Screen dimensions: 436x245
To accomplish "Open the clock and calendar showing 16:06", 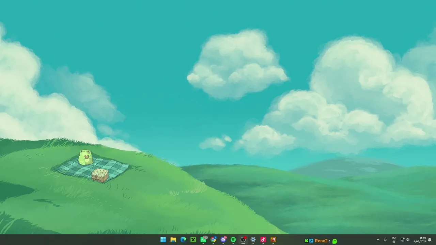I will coord(420,240).
